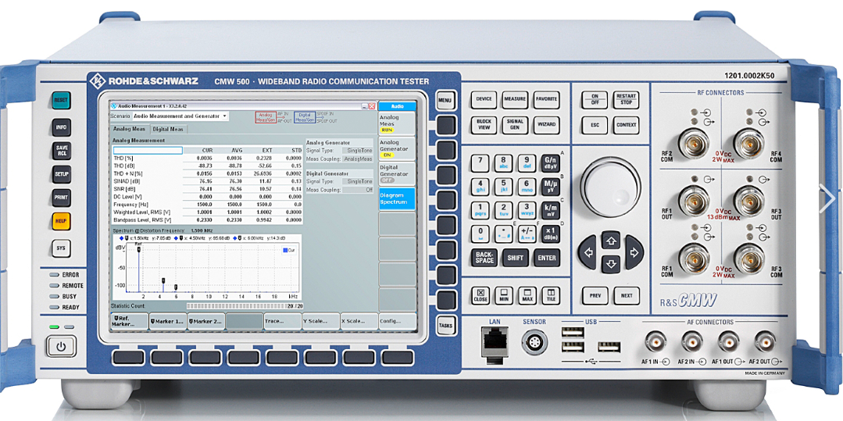Open the Meas Coupling AnalogMeas field

coord(358,158)
